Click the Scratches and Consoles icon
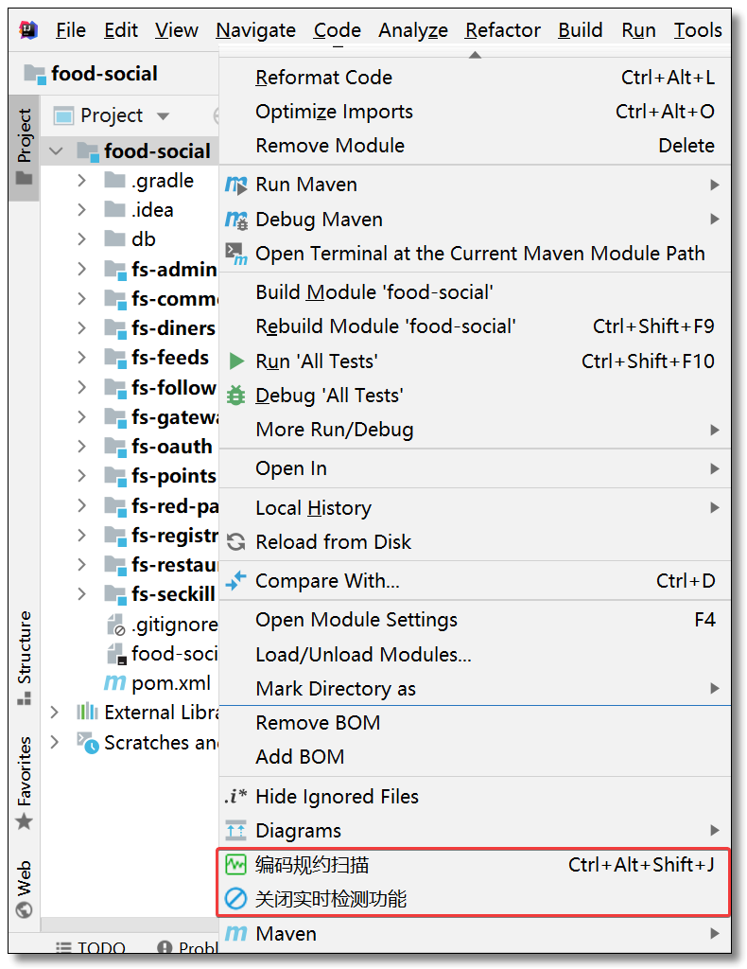Image resolution: width=747 pixels, height=969 pixels. [88, 742]
